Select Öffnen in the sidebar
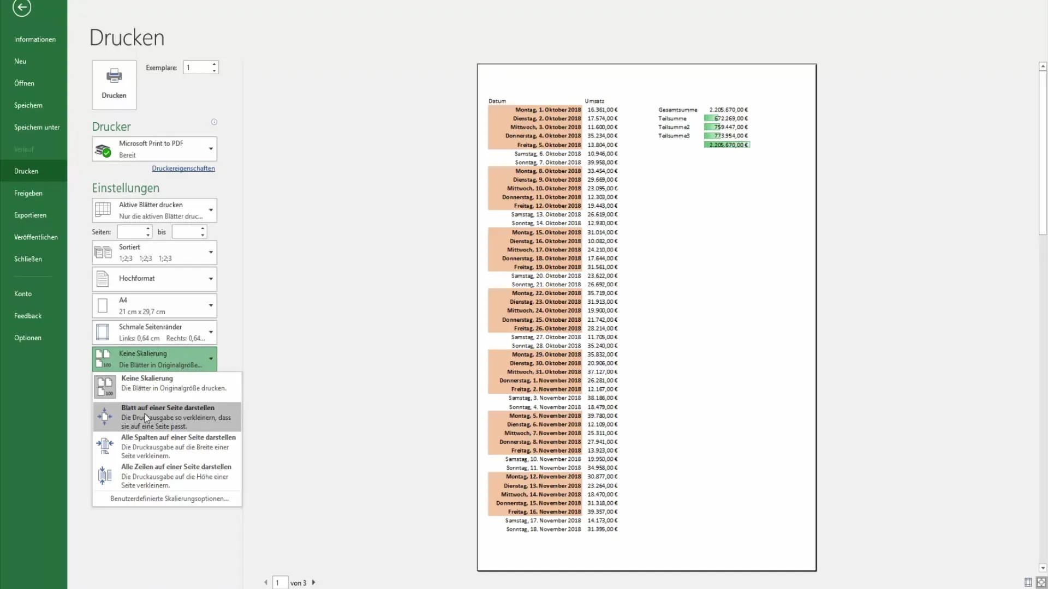This screenshot has width=1048, height=589. tap(34, 83)
